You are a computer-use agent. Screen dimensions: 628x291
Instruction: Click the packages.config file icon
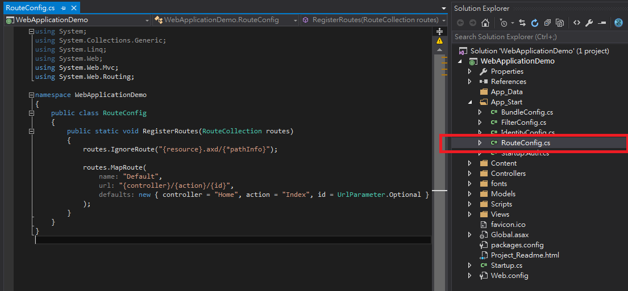[484, 245]
